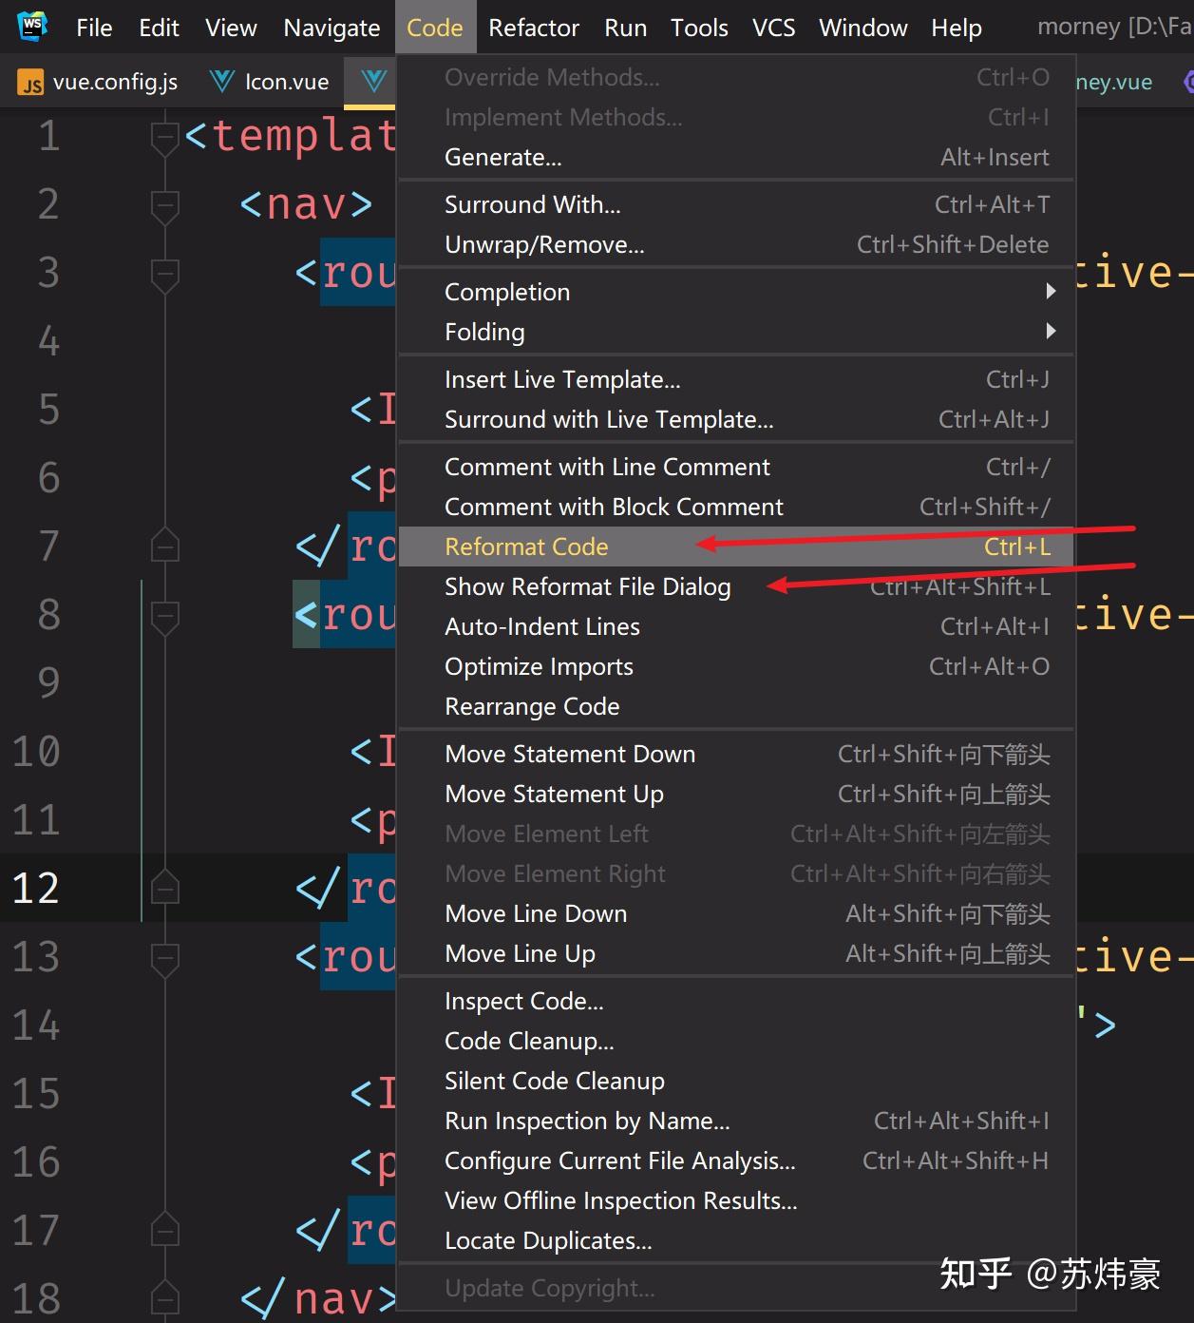Select View Offline Inspection Results...
Image resolution: width=1194 pixels, height=1323 pixels.
pyautogui.click(x=736, y=1200)
